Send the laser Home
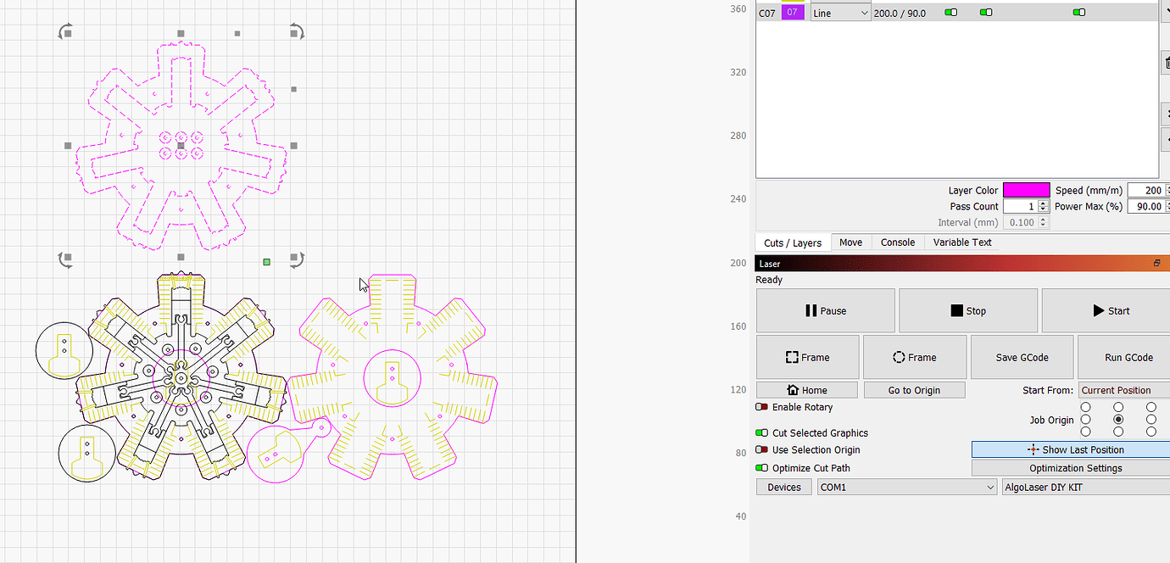1170x563 pixels. coord(807,390)
